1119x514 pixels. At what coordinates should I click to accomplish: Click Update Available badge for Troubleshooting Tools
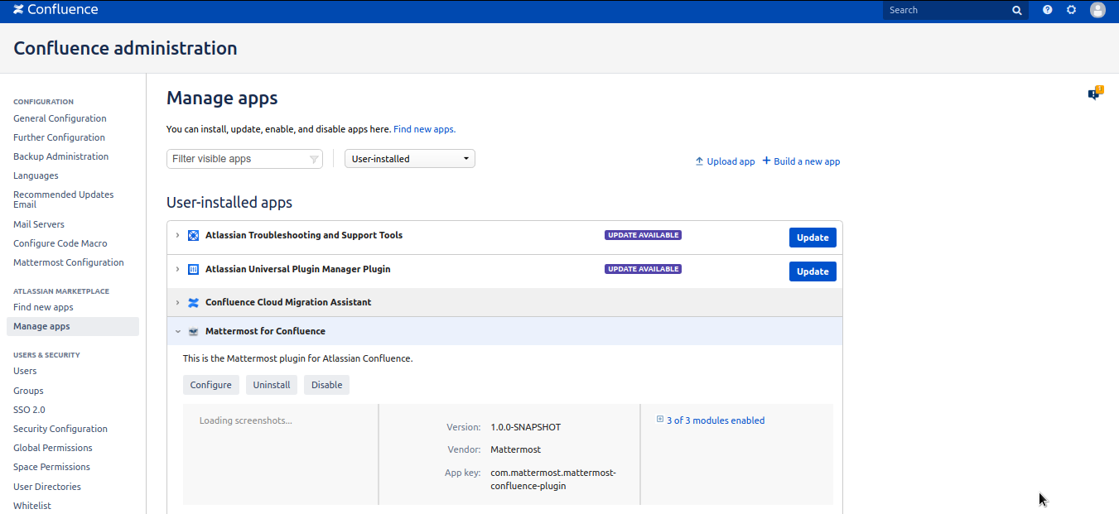point(643,235)
